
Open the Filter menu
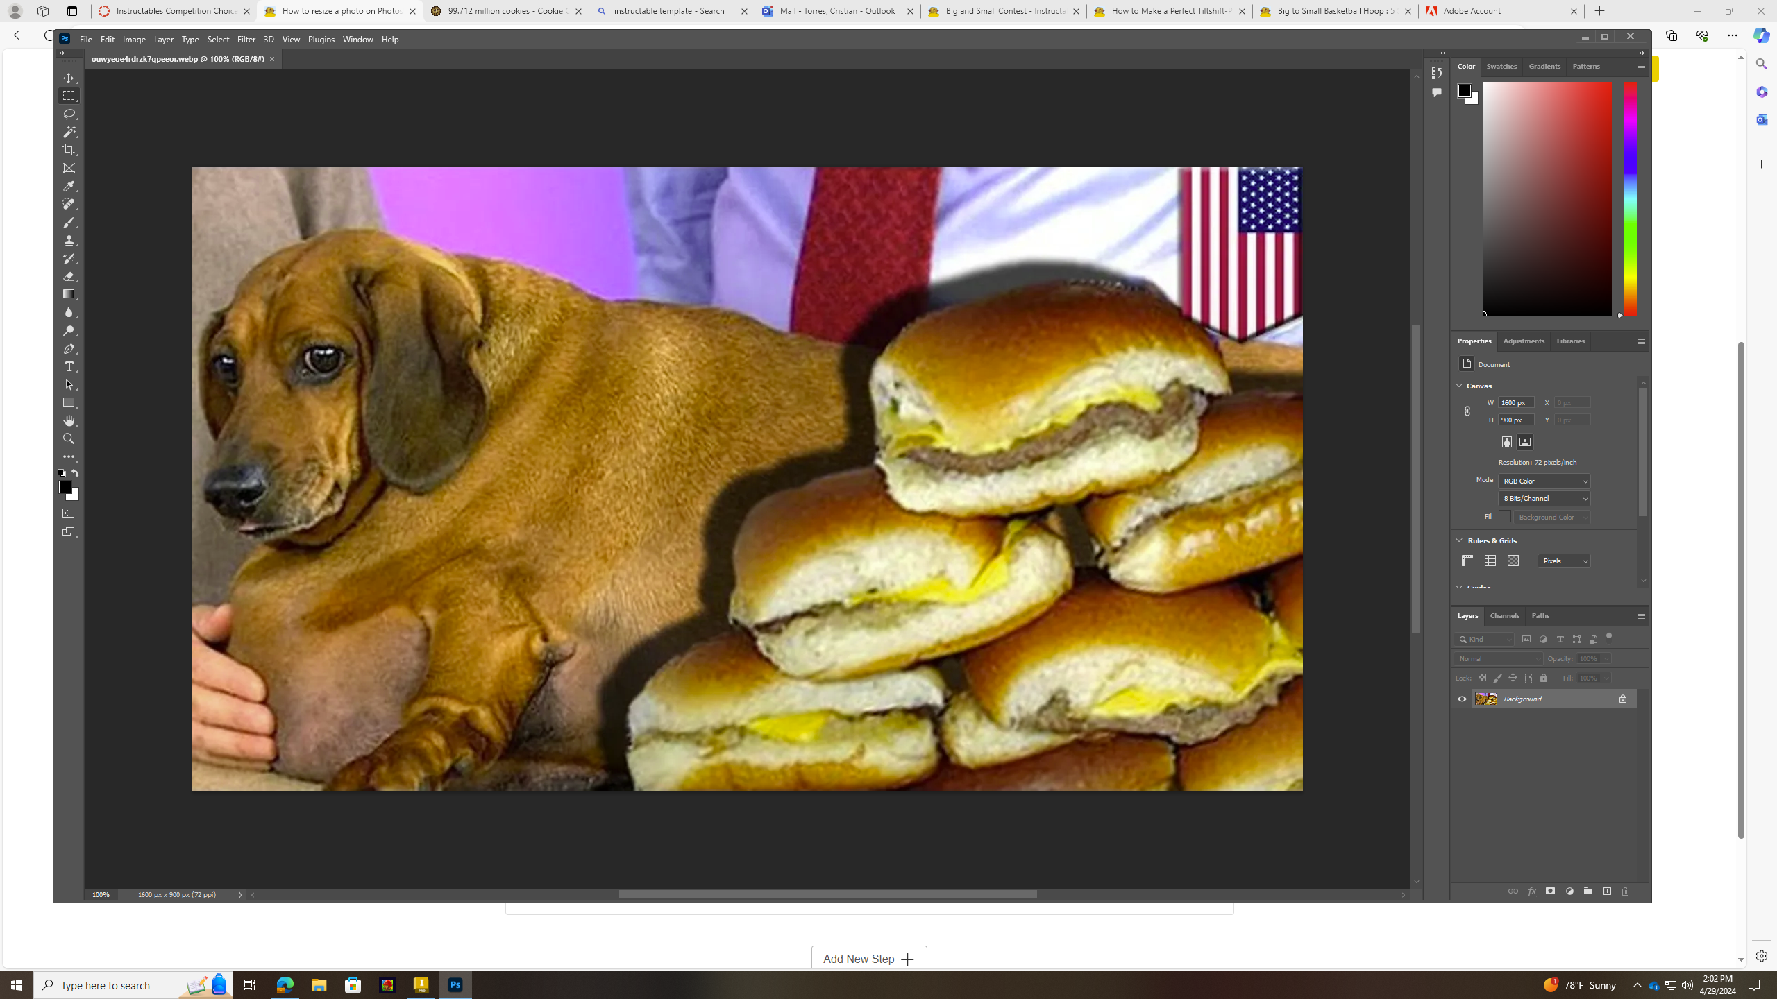point(246,40)
